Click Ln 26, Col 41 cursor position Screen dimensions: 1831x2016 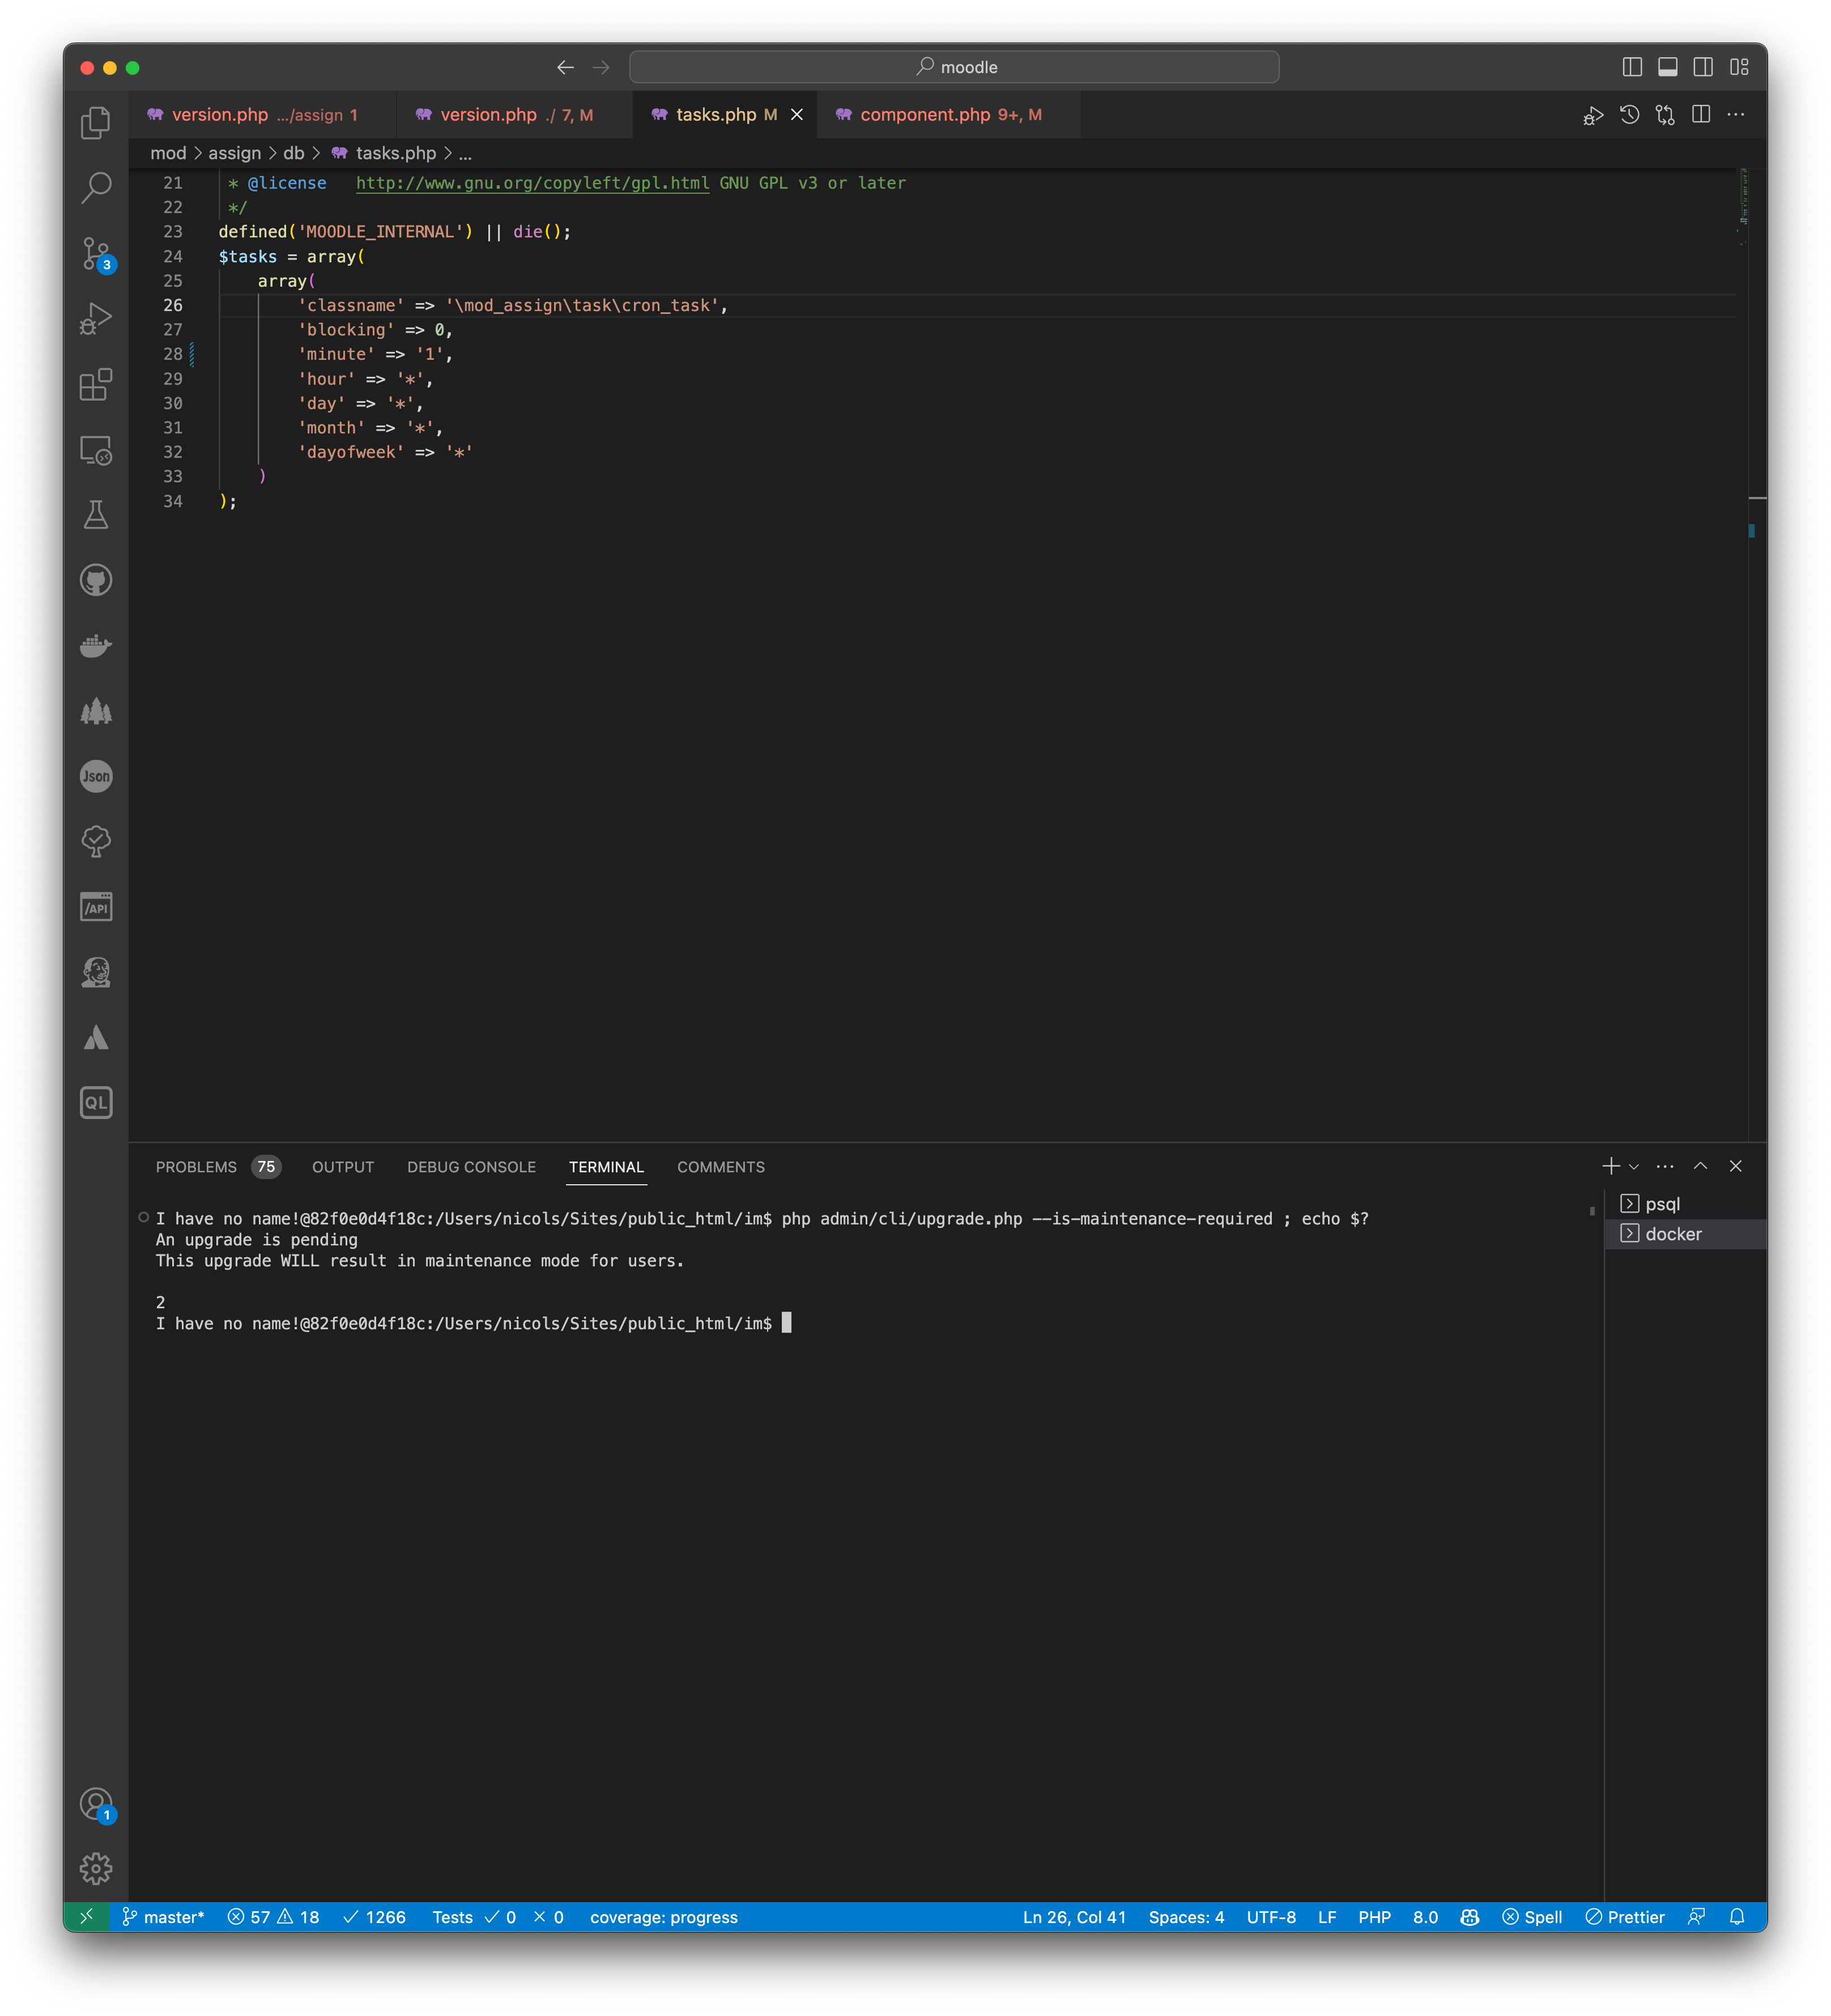tap(1074, 1916)
